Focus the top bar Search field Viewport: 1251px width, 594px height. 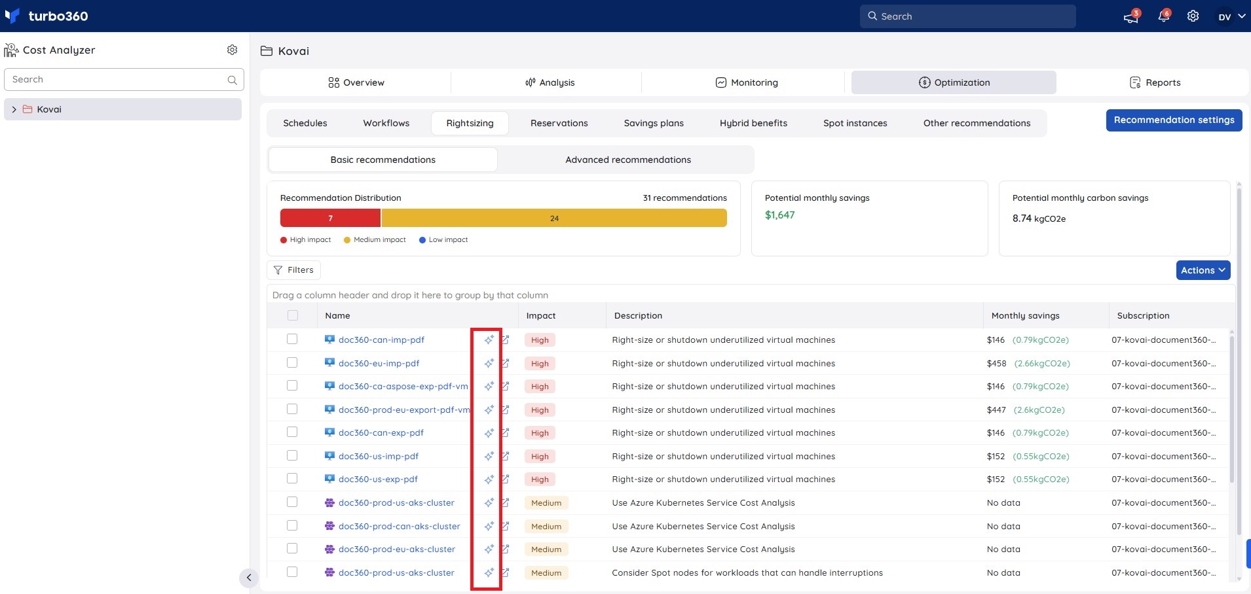(x=967, y=16)
